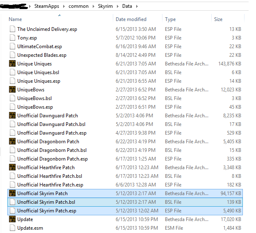
Task: Expand breadcrumb arrow before SteamApps
Action: 30,6
